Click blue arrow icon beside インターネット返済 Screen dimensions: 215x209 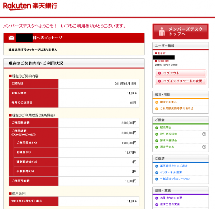[157, 173]
